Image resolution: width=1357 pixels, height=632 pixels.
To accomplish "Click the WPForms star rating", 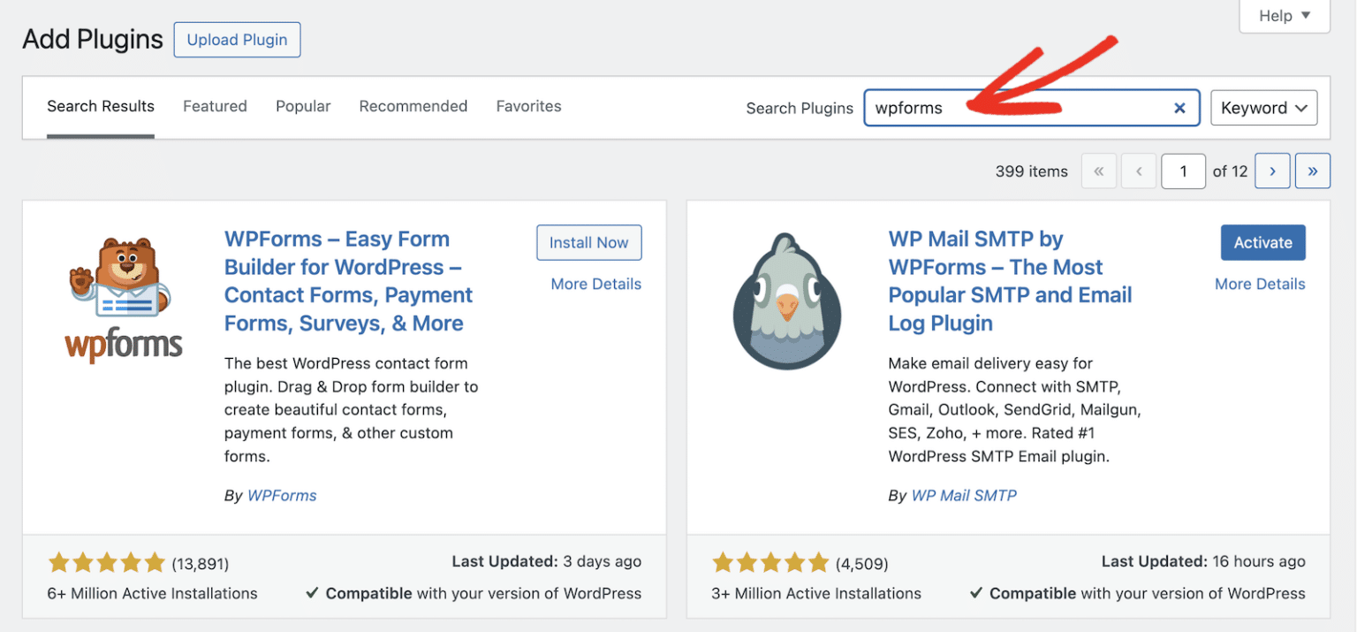I will [x=107, y=561].
